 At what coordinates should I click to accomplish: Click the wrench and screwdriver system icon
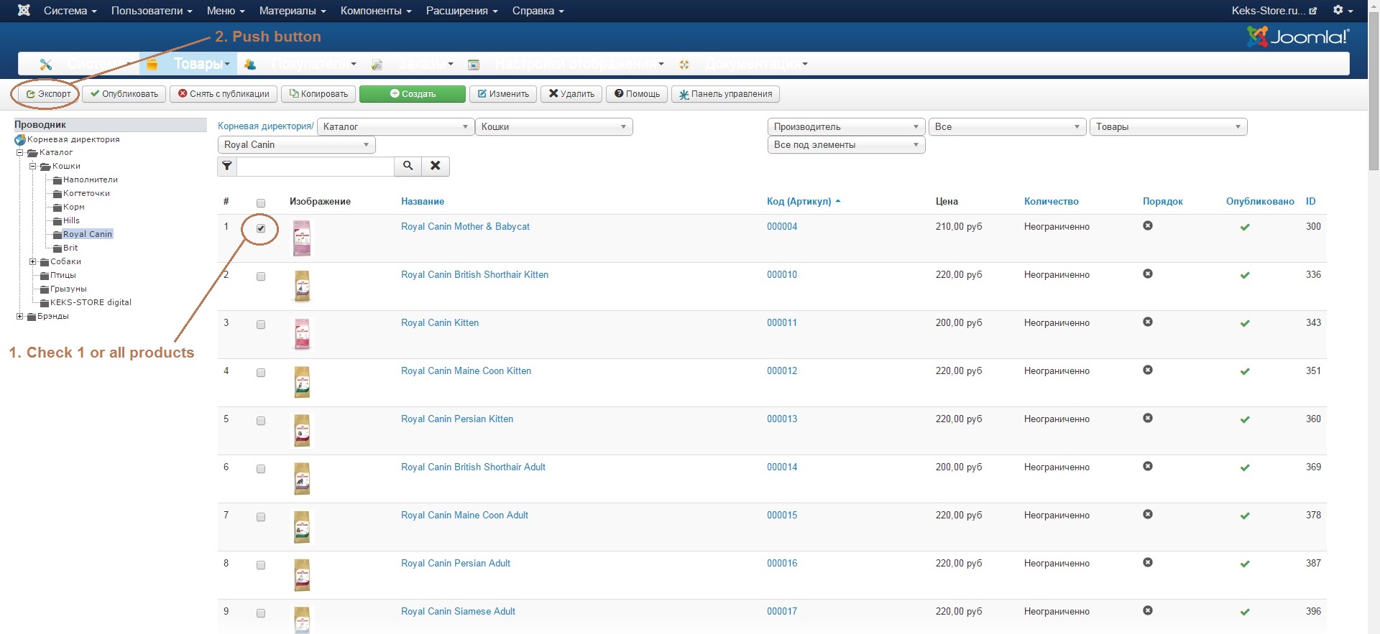[x=46, y=65]
